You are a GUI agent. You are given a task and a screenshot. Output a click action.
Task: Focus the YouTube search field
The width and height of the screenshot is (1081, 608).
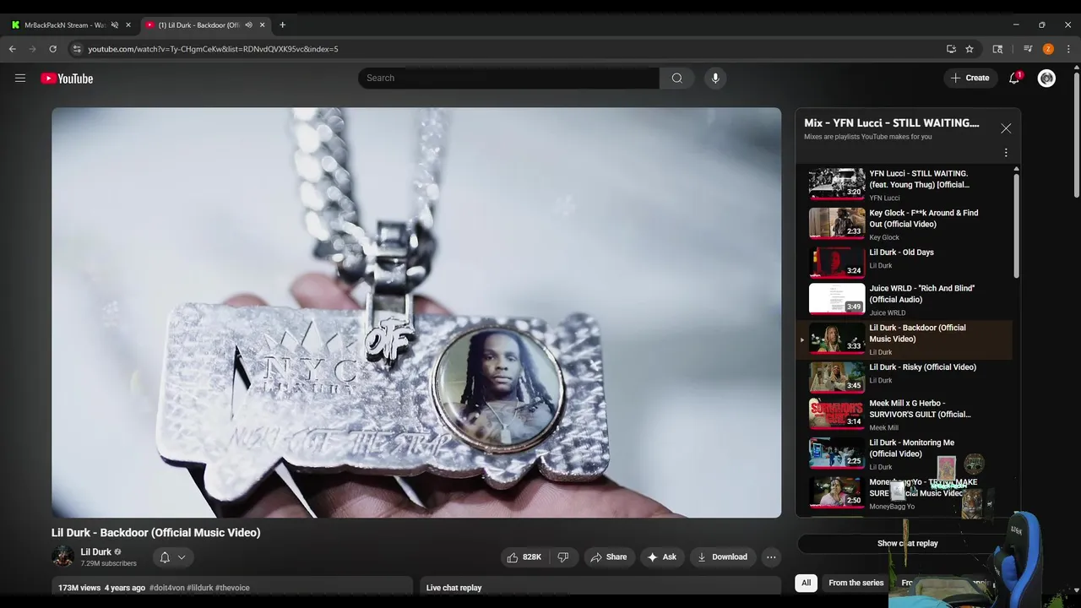pos(509,78)
